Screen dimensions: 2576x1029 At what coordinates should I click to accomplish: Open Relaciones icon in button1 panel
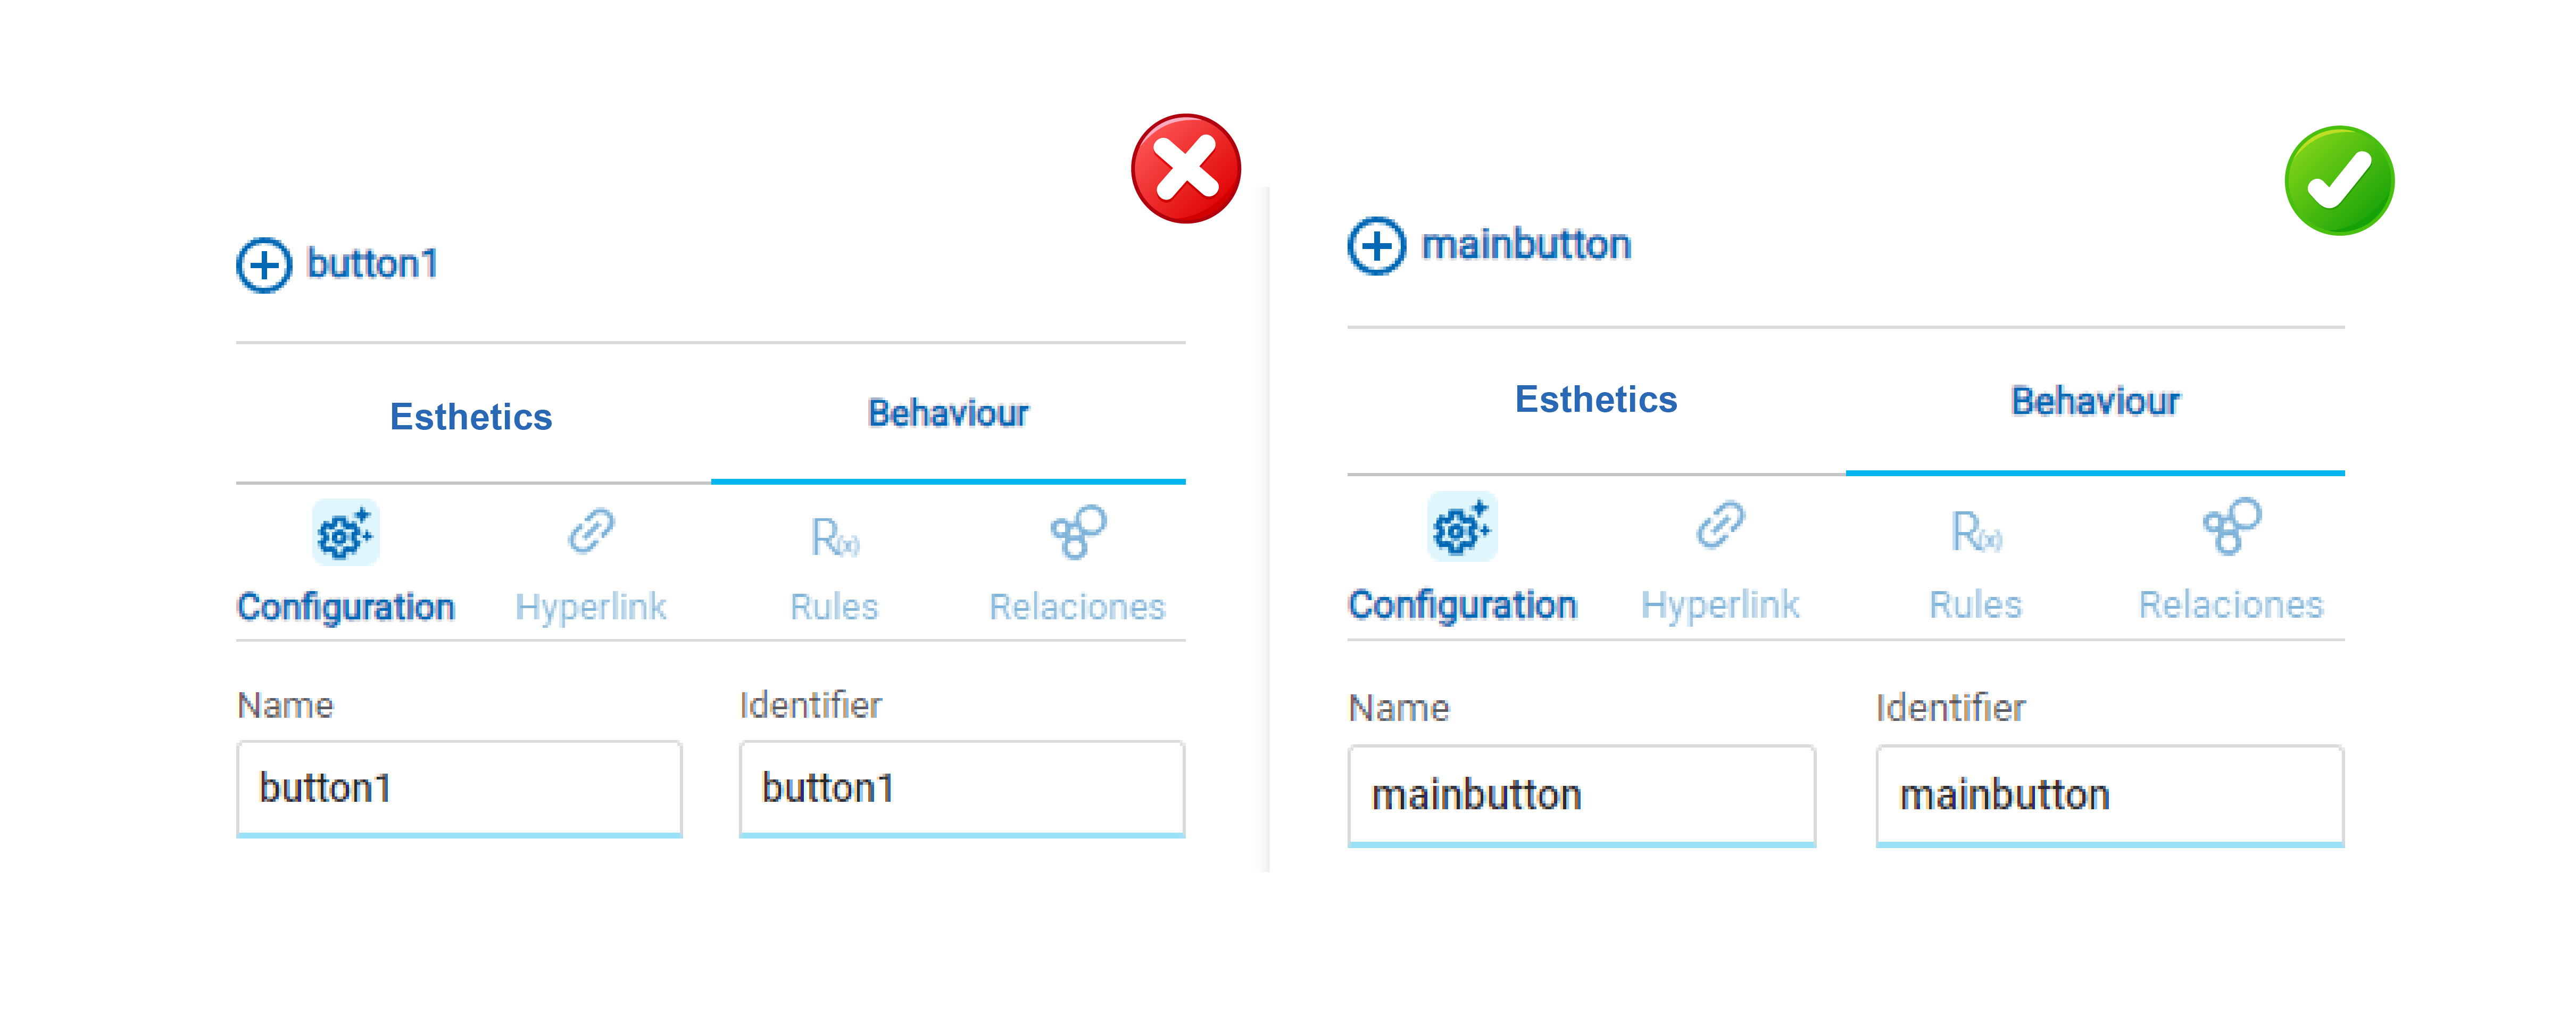pos(1078,531)
